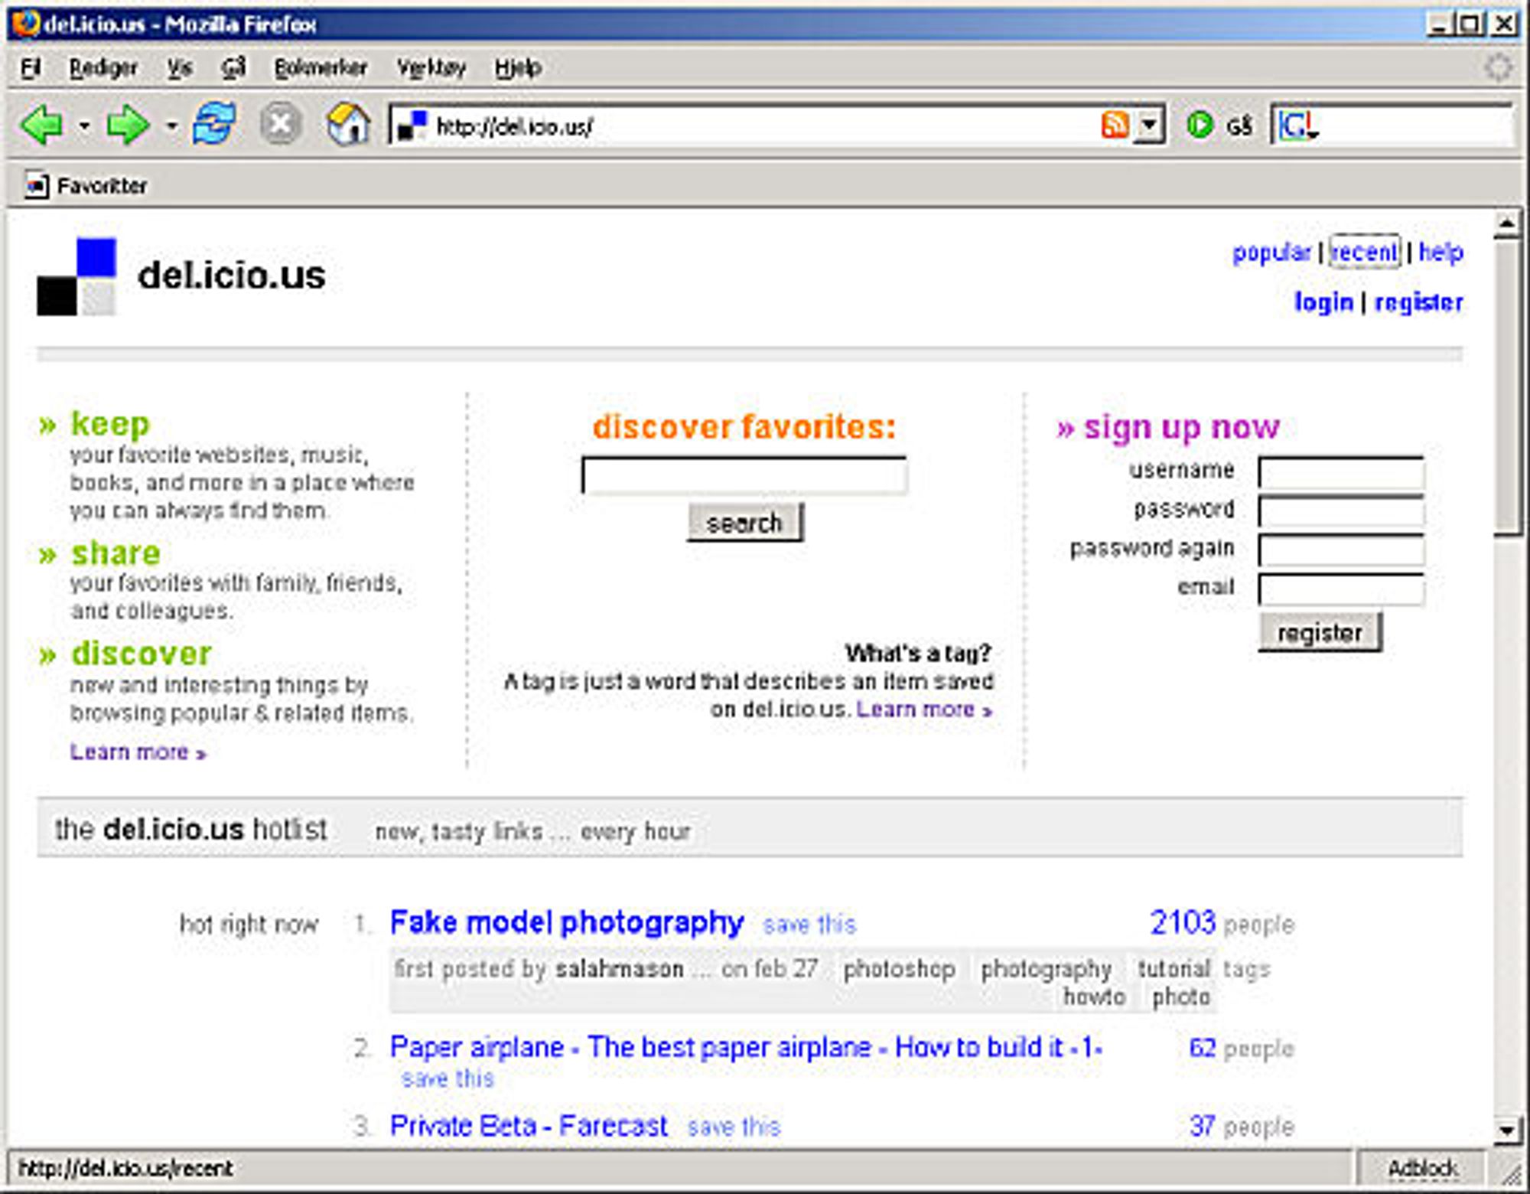Viewport: 1530px width, 1194px height.
Task: Click the green Go button icon
Action: 1200,125
